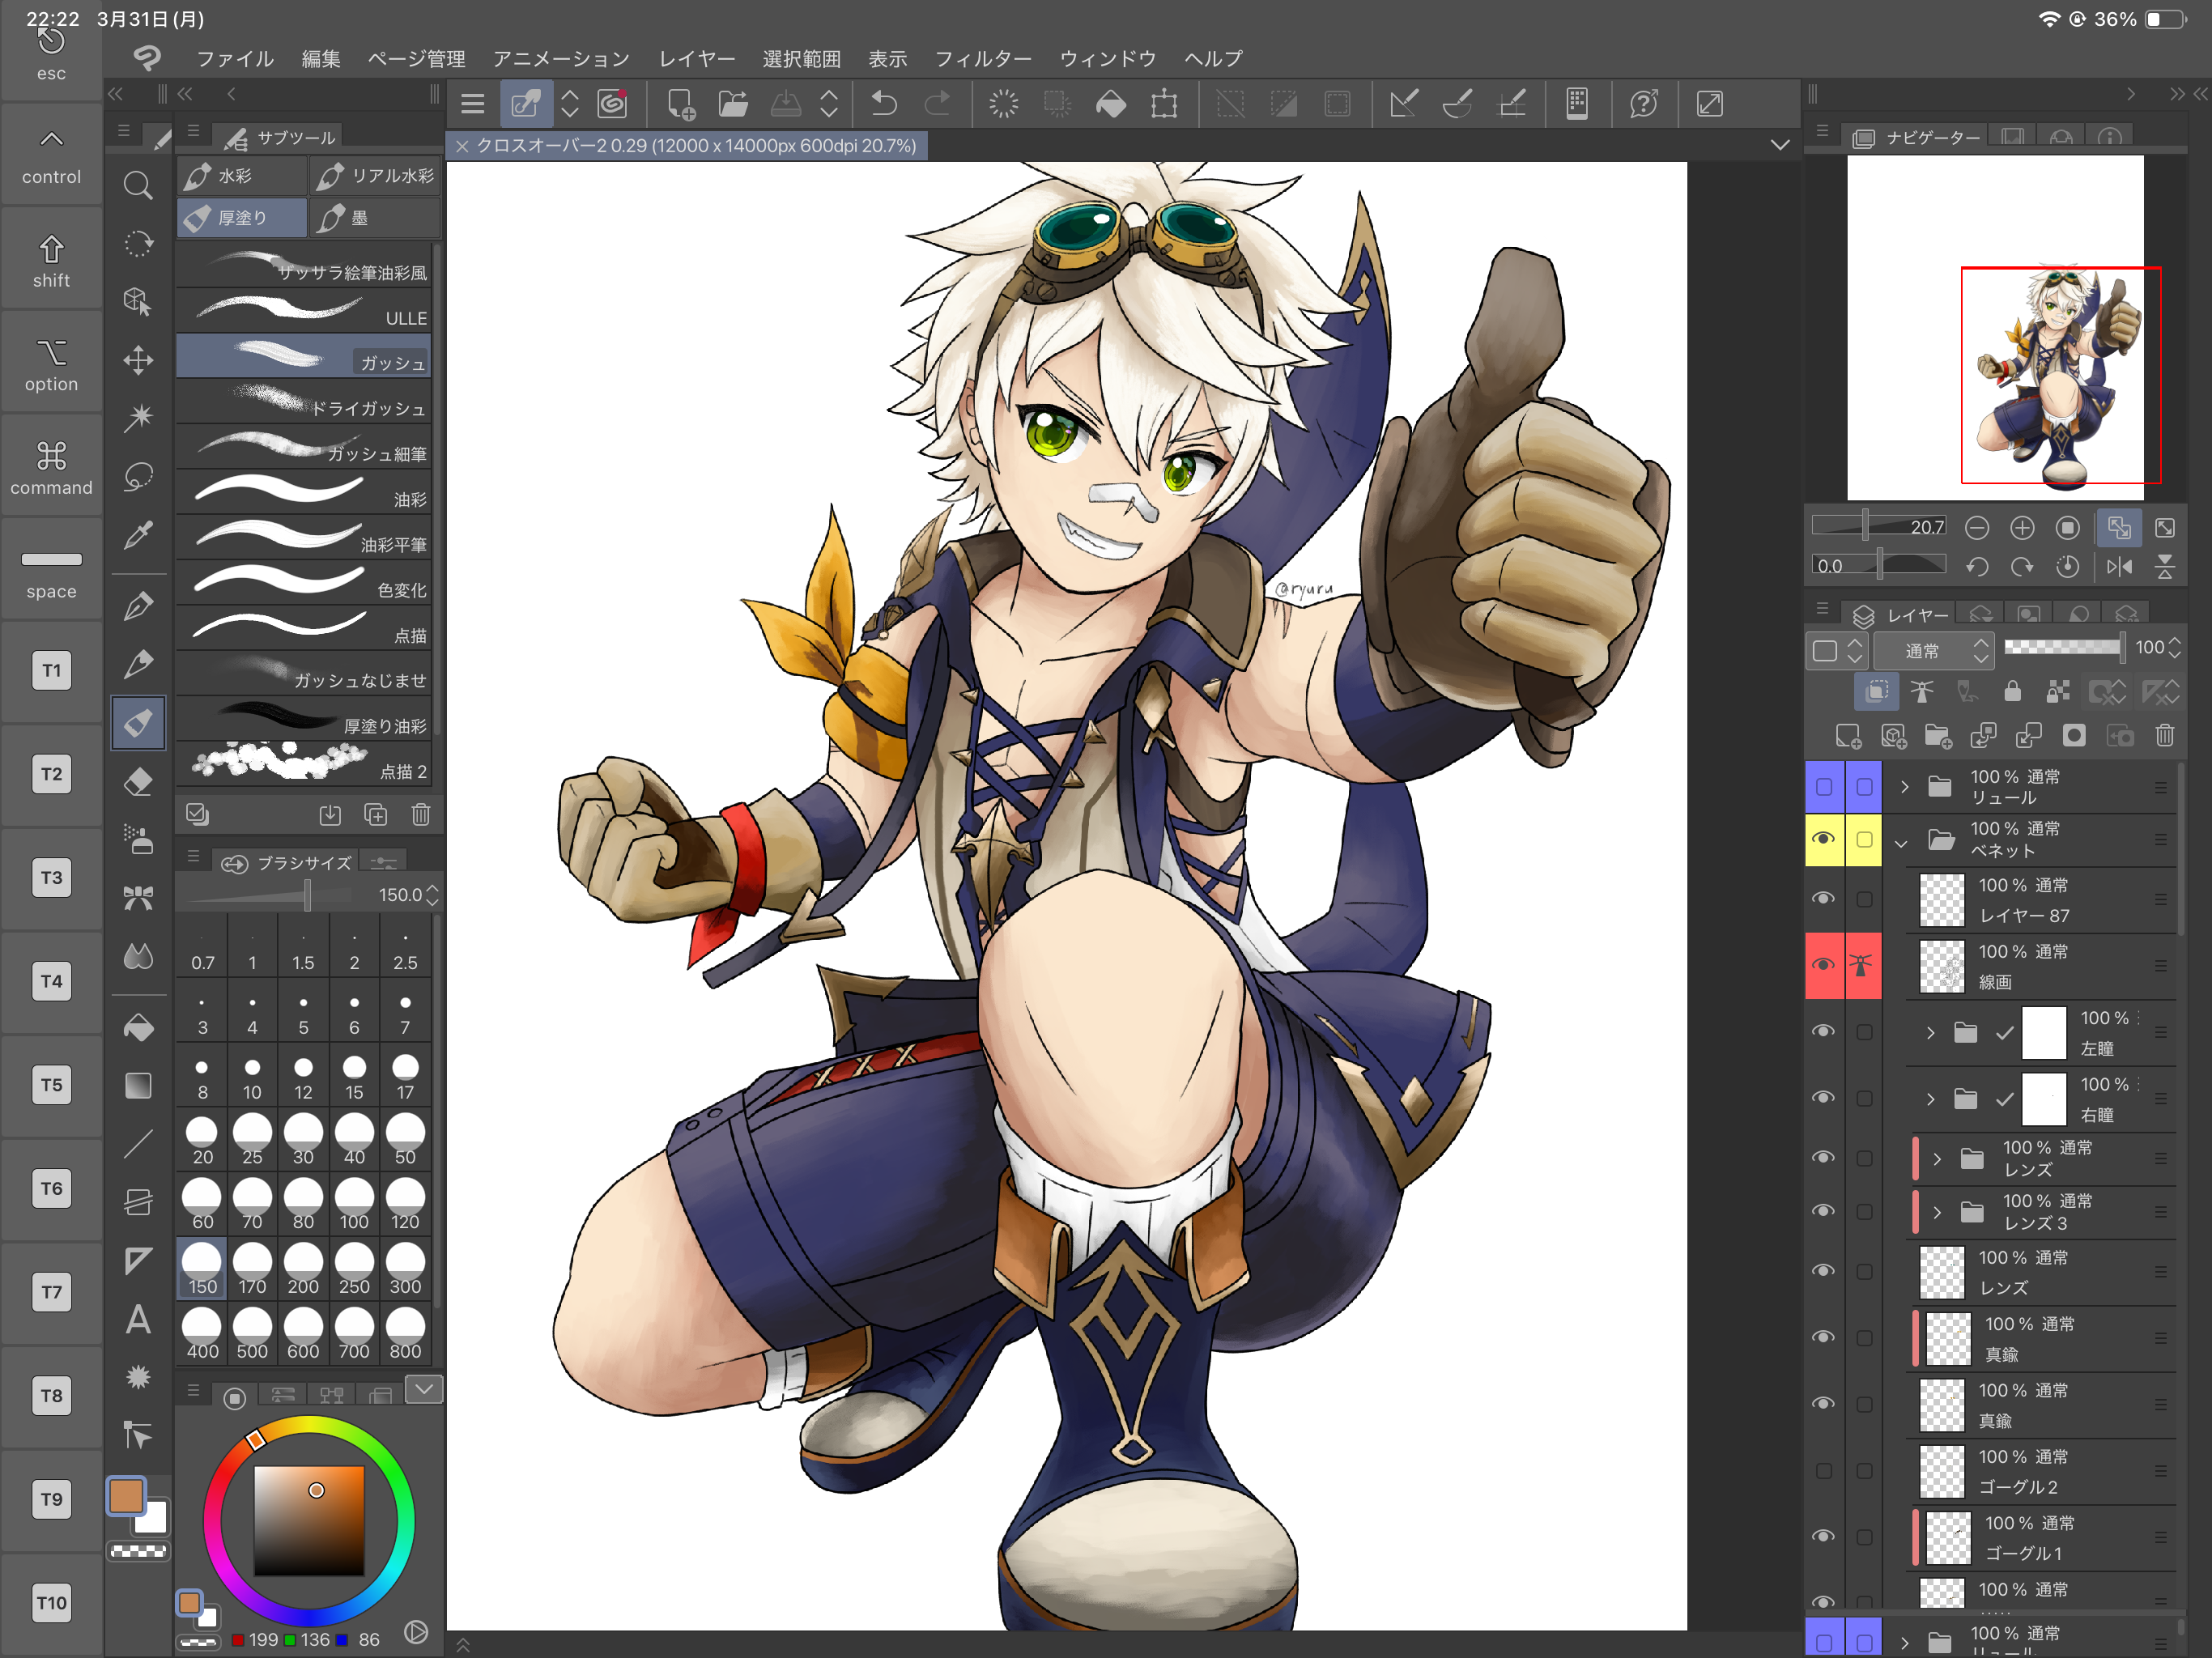Screen dimensions: 2212x1658
Task: Click the Undo arrow in command bar
Action: (884, 104)
